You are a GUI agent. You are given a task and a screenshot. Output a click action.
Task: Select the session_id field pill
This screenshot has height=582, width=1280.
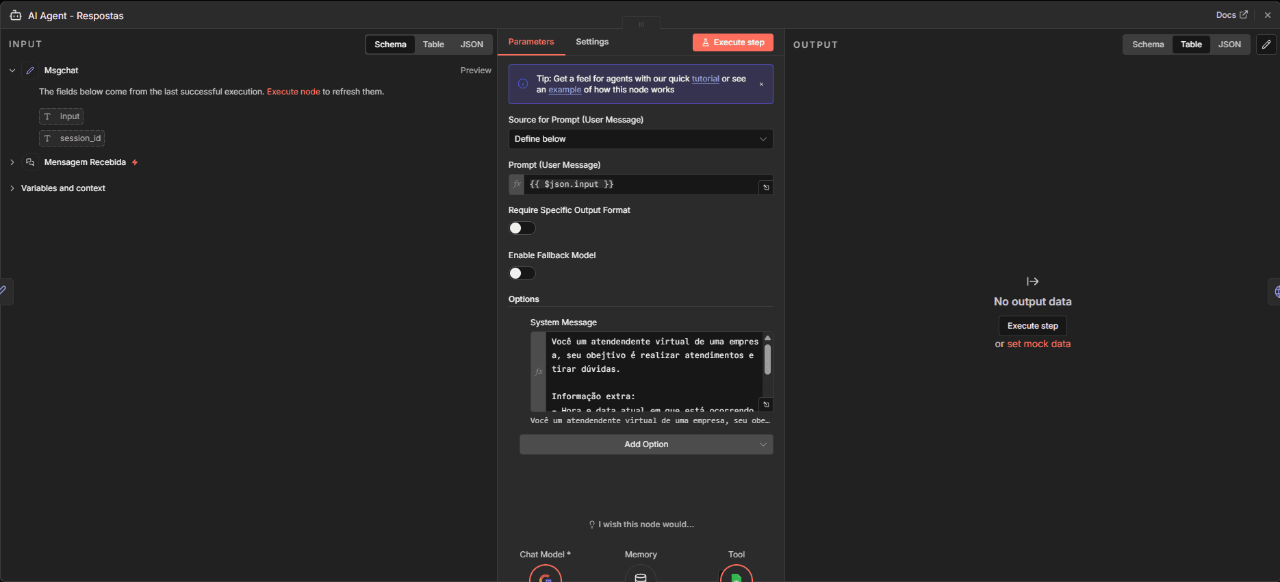tap(72, 138)
